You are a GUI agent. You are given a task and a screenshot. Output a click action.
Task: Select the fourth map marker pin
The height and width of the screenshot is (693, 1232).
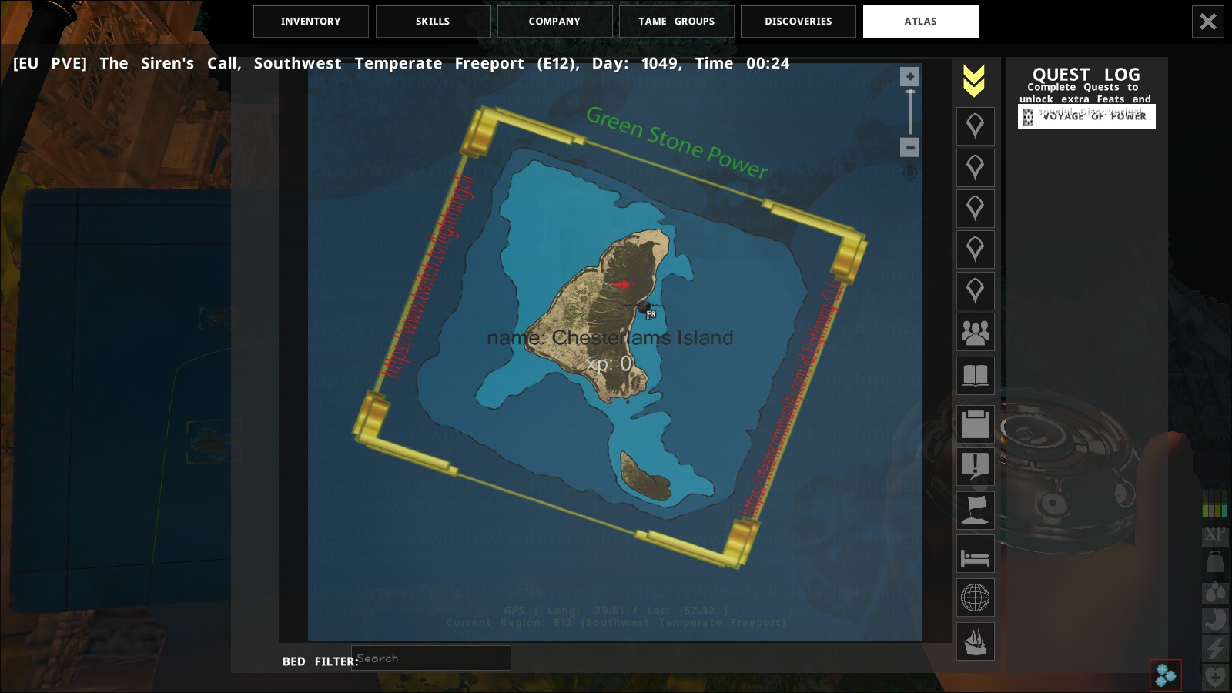click(x=976, y=249)
